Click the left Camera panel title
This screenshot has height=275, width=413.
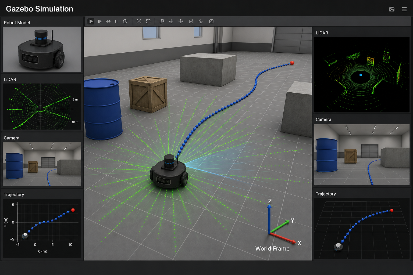point(12,138)
